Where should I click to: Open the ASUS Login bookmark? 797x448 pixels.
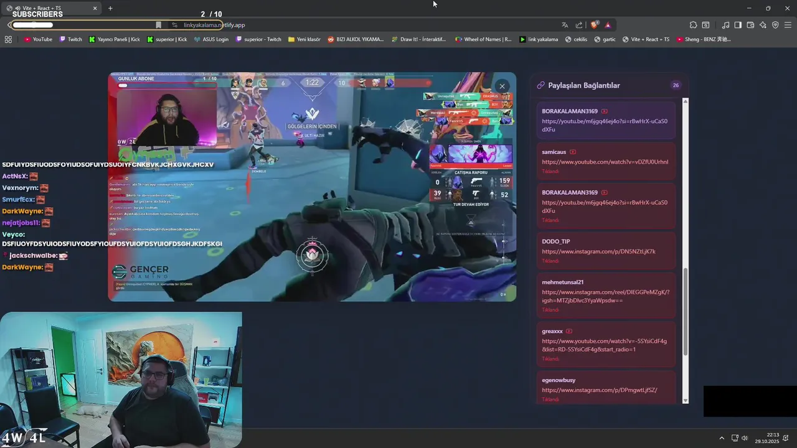[x=211, y=39]
